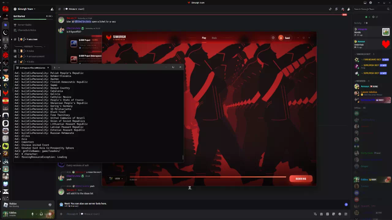This screenshot has width=392, height=220.
Task: Add a new console tab
Action: pos(55,68)
